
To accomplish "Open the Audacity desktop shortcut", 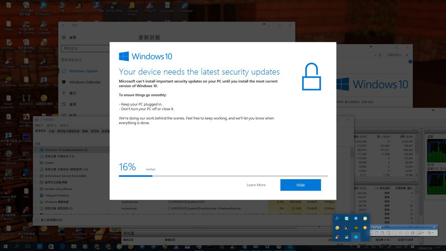I will [x=79, y=6].
